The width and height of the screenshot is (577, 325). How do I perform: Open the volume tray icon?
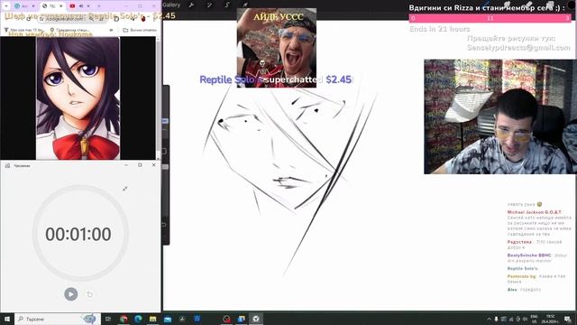point(525,319)
